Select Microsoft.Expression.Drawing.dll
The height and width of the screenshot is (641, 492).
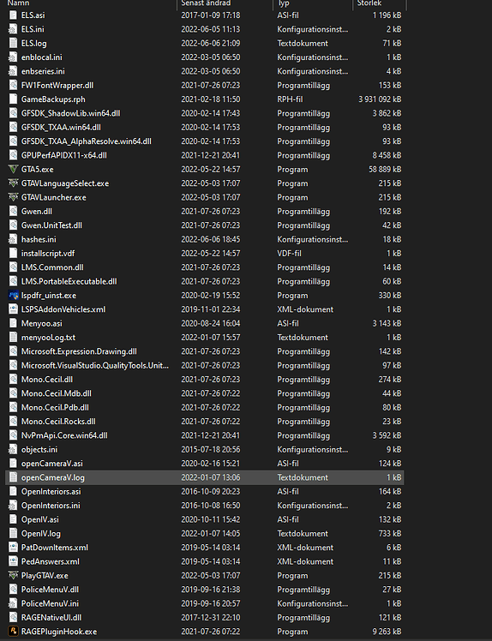point(79,351)
